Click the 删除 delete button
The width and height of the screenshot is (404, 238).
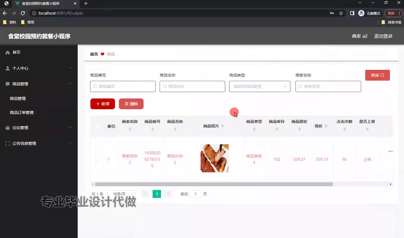(x=131, y=104)
